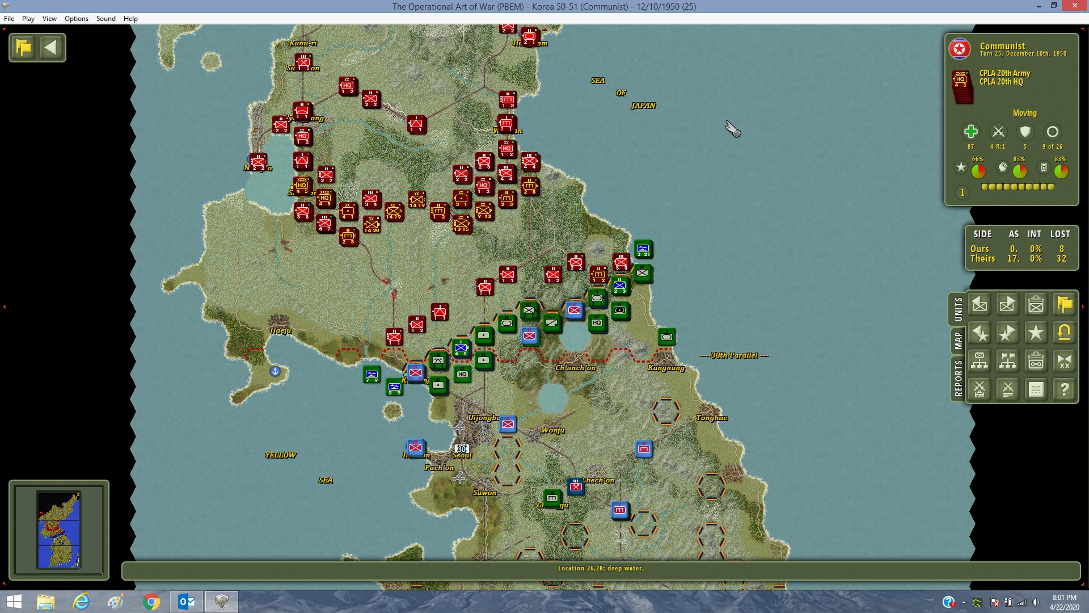Open the infinity-symbol clipboard icon

pyautogui.click(x=1036, y=362)
